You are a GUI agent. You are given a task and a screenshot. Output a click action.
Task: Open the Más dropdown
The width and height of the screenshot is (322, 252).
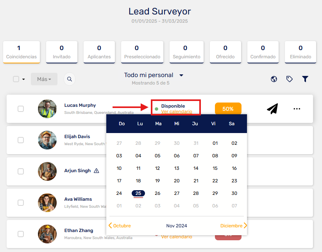[x=44, y=79]
